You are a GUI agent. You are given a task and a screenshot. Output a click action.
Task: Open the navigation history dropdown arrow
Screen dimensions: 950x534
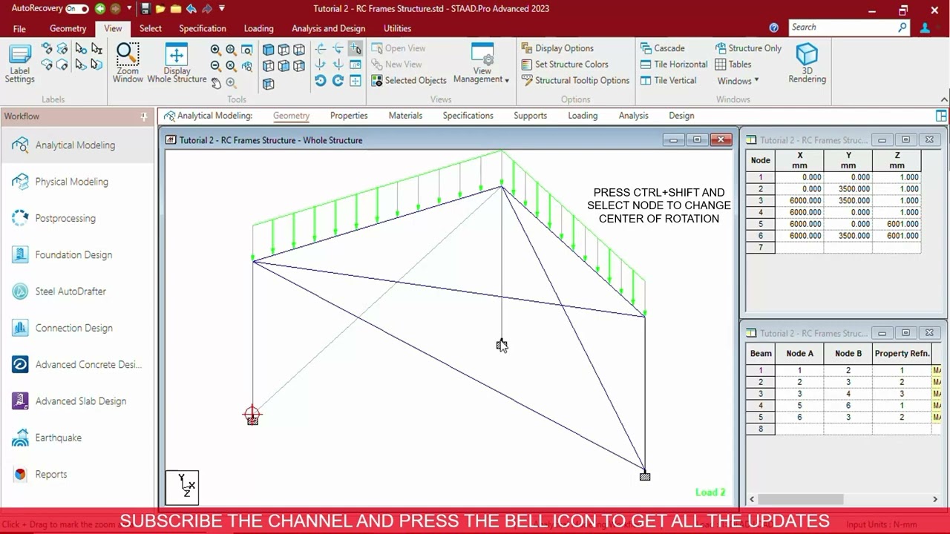click(128, 9)
